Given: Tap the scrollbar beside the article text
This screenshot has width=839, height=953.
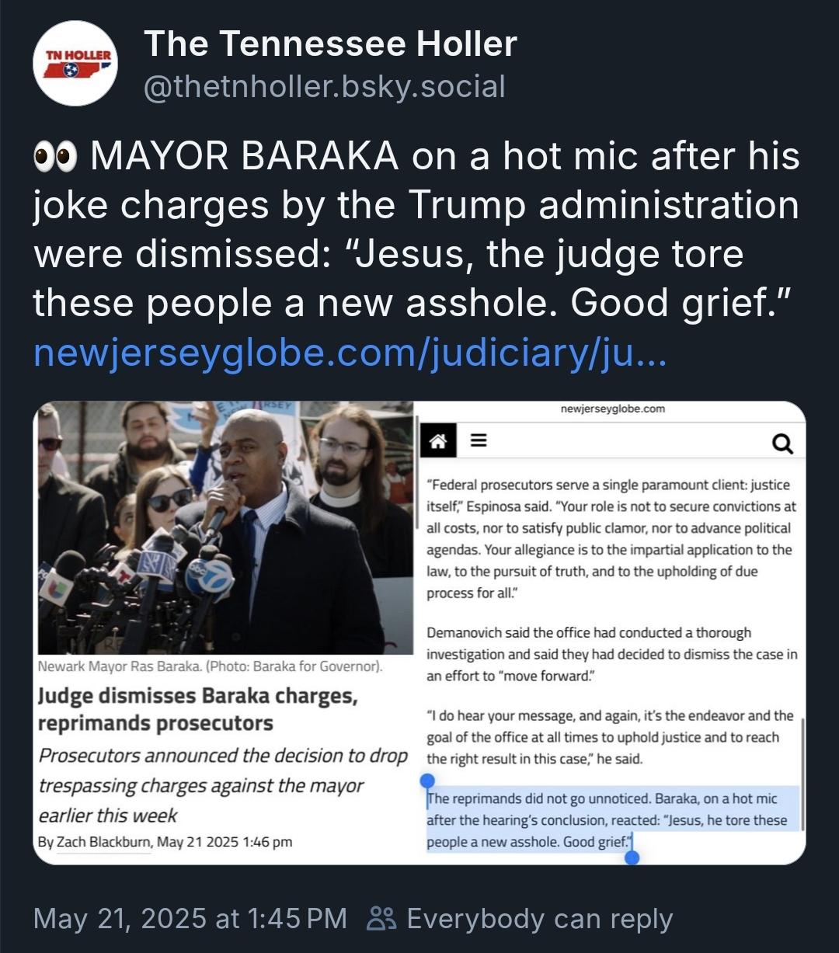Looking at the screenshot, I should pyautogui.click(x=802, y=774).
